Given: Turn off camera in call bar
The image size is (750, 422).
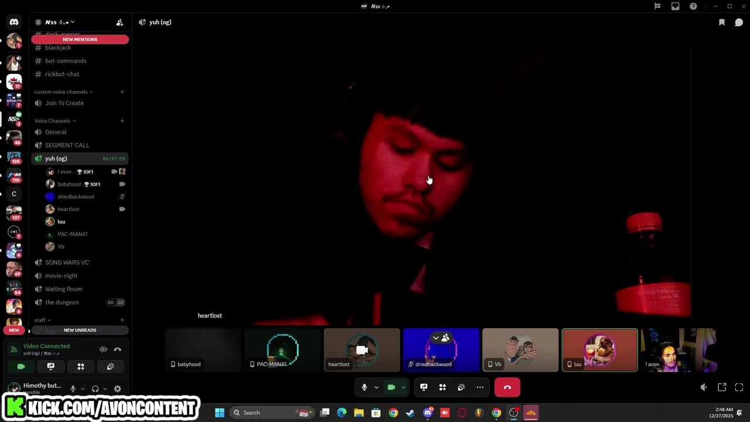Looking at the screenshot, I should click(x=391, y=387).
